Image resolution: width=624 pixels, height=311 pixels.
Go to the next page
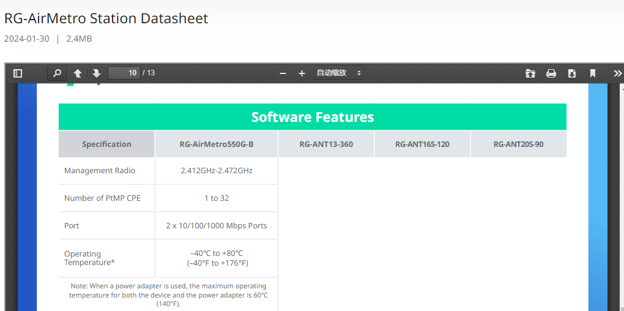tap(96, 73)
